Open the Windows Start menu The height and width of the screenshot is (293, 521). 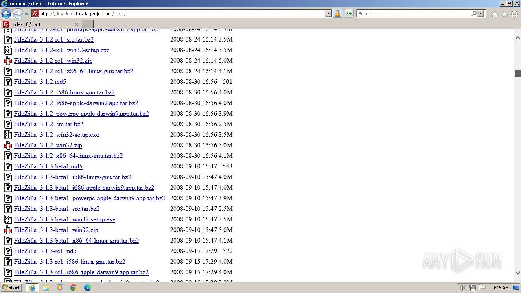pyautogui.click(x=11, y=287)
